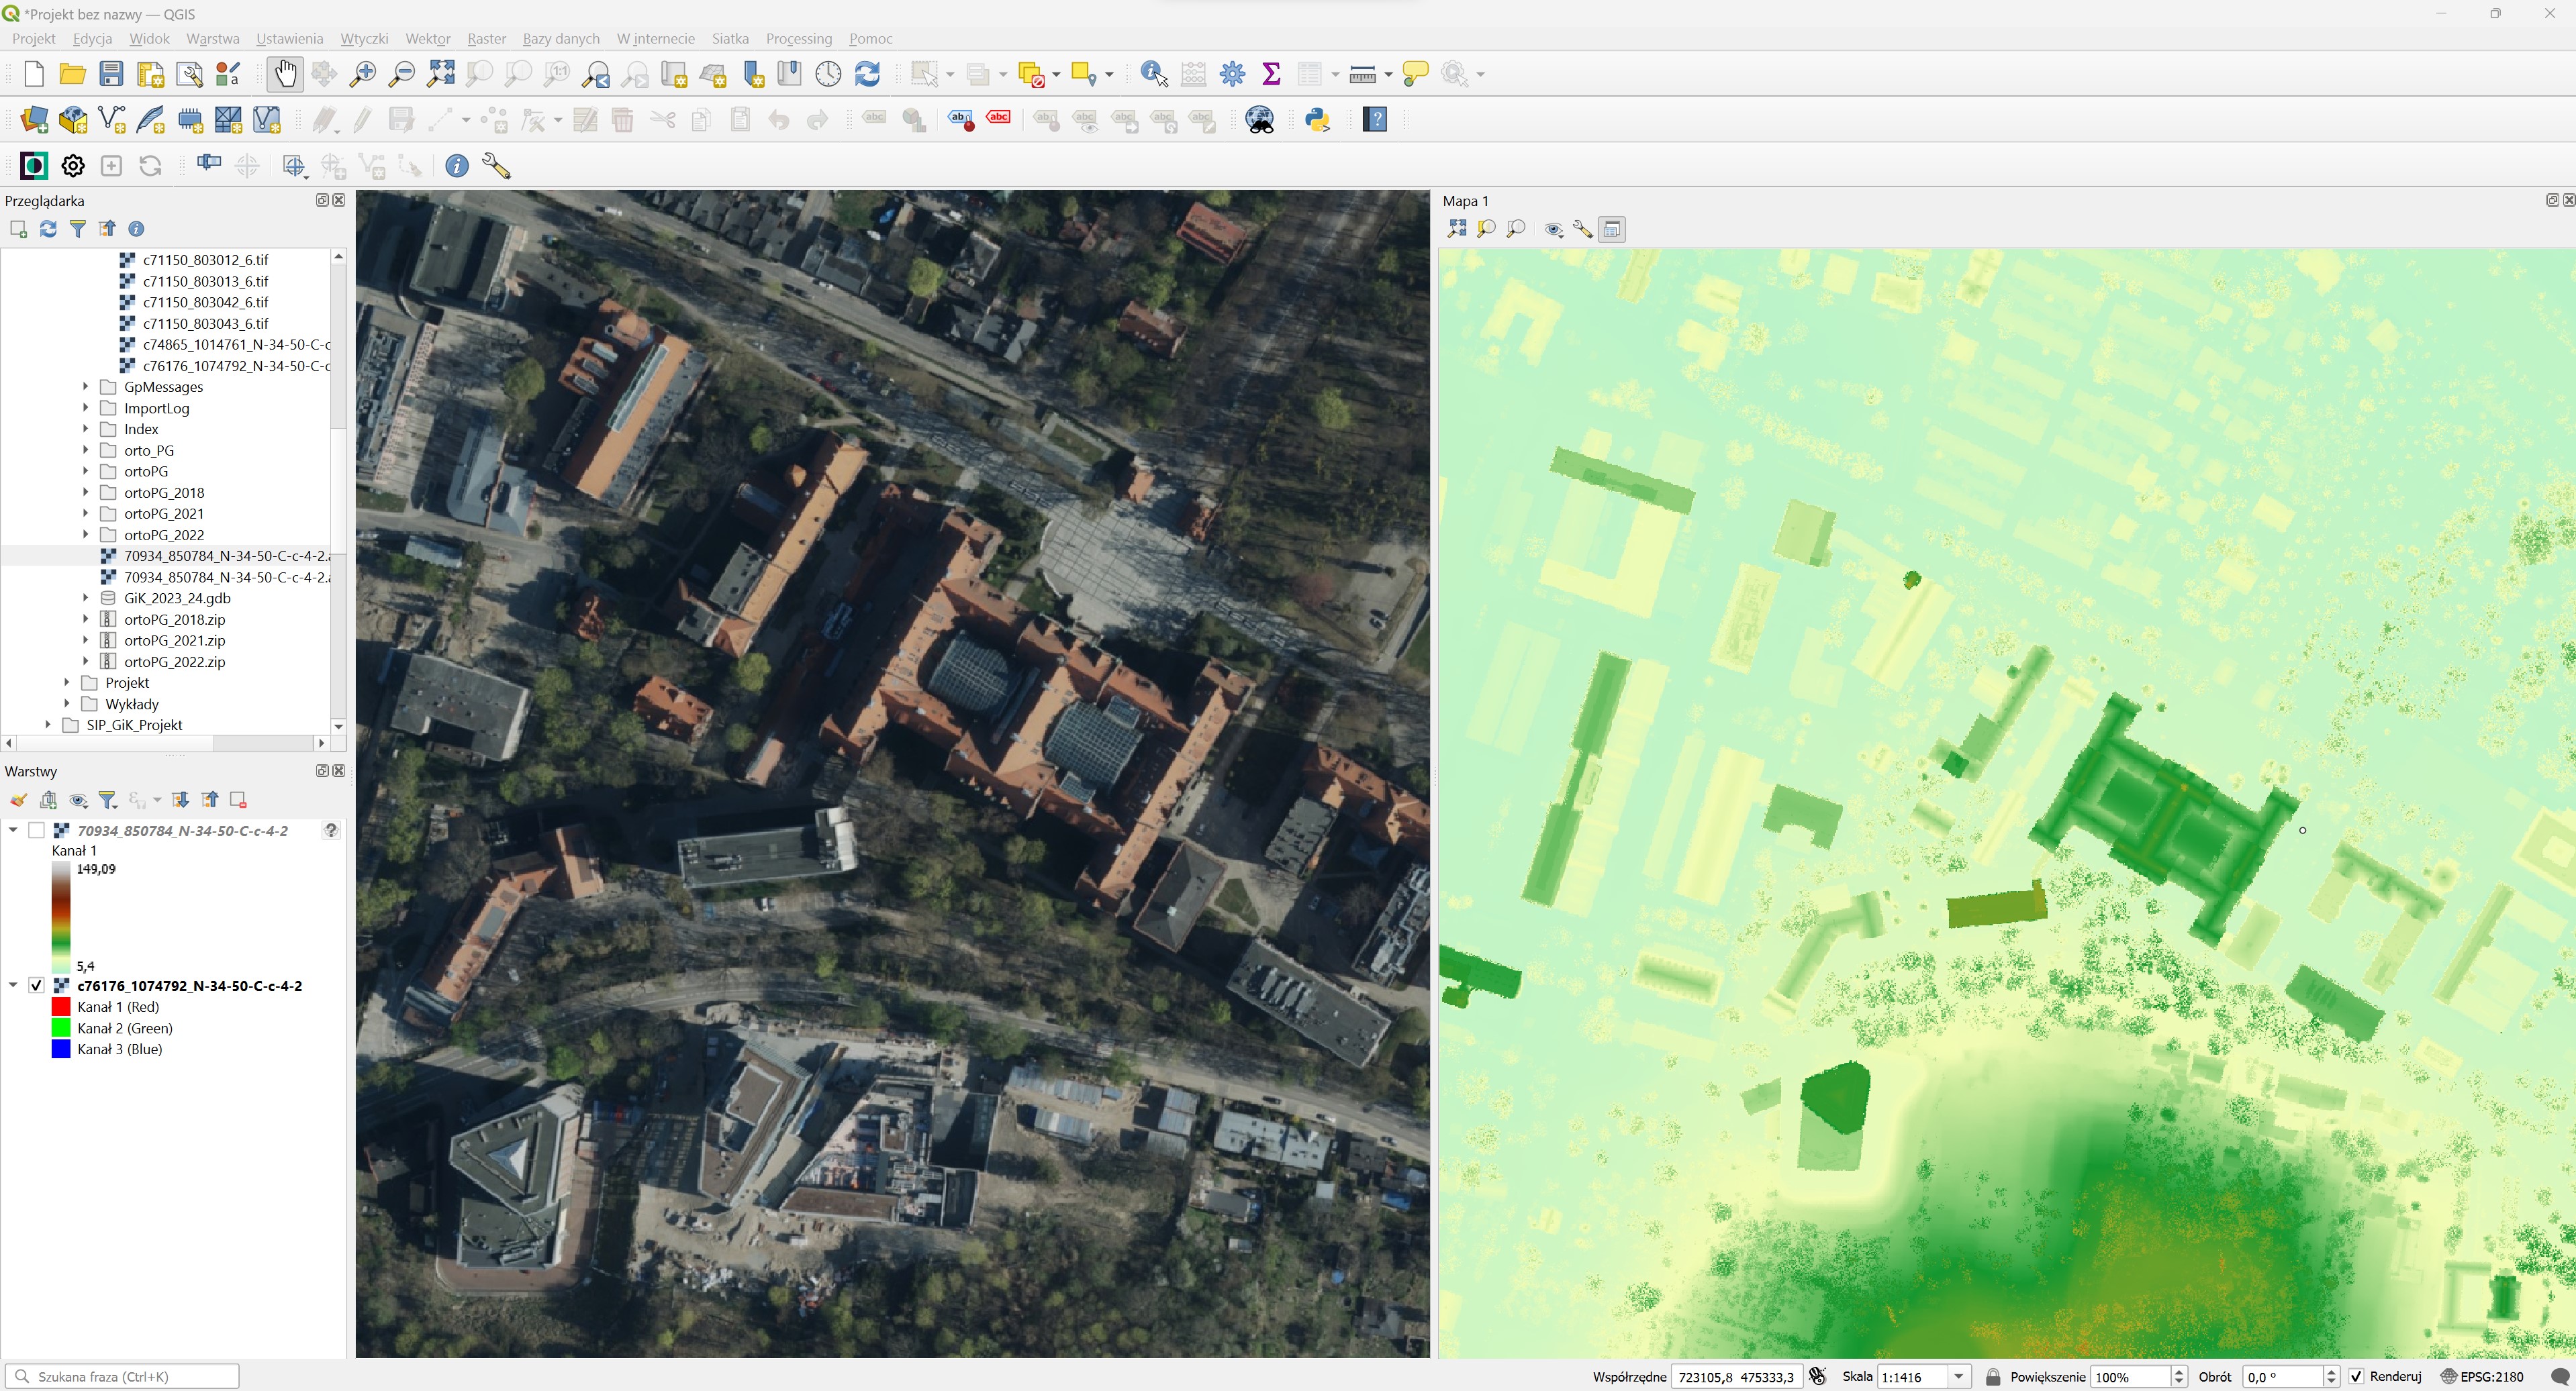Open Mapa 1 view settings wrench icon

click(1582, 230)
